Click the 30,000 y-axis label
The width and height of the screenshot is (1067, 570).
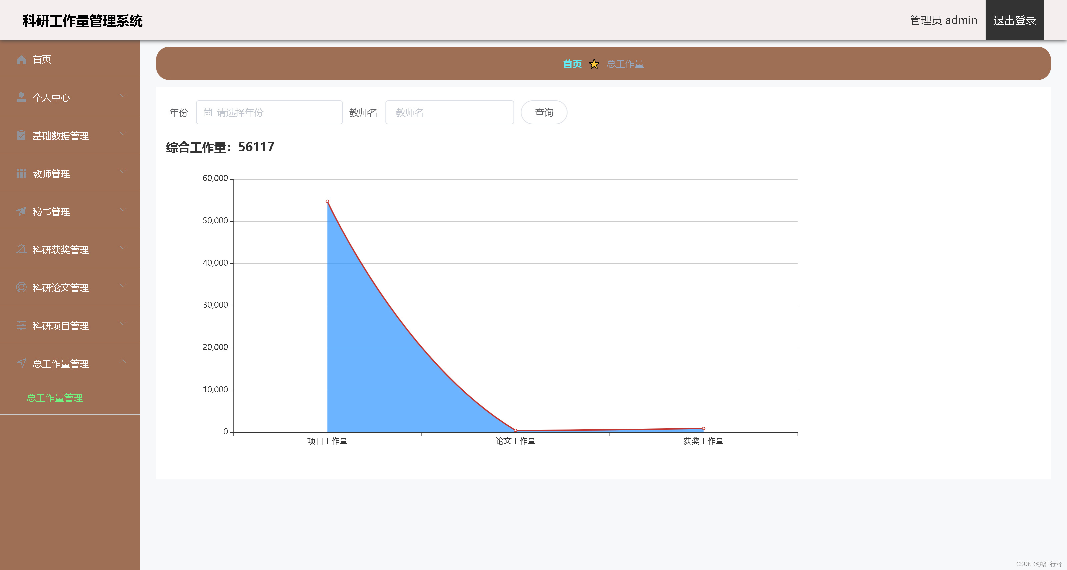click(215, 305)
